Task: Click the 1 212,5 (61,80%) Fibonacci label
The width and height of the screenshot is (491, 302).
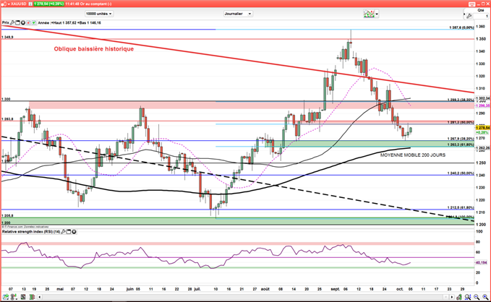Action: click(x=461, y=207)
